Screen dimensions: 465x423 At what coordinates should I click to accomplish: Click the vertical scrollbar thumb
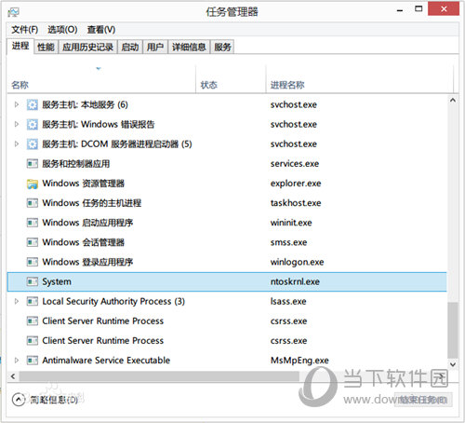(x=453, y=330)
